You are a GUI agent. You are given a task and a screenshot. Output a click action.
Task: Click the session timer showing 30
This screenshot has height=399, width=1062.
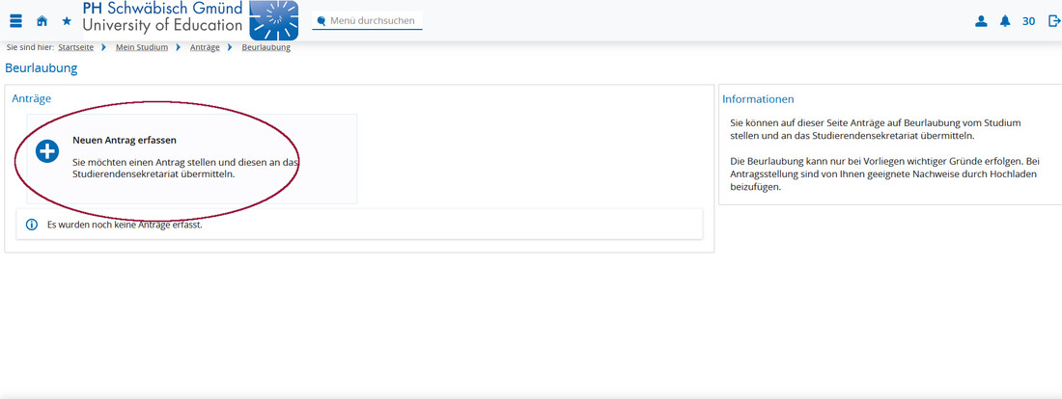pyautogui.click(x=1028, y=21)
